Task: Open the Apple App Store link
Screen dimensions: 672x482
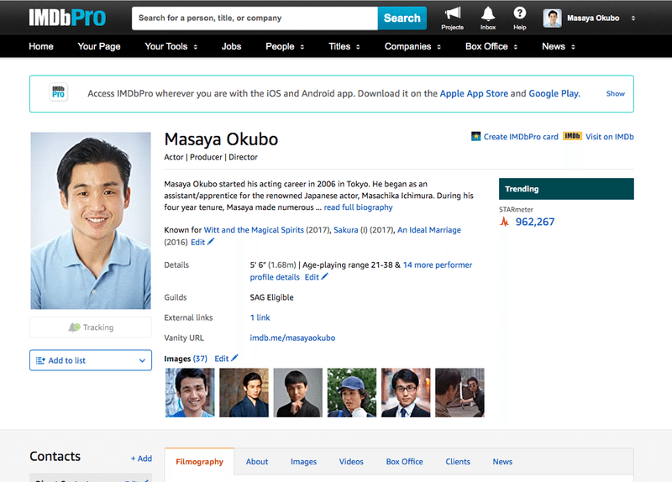Action: pos(474,93)
